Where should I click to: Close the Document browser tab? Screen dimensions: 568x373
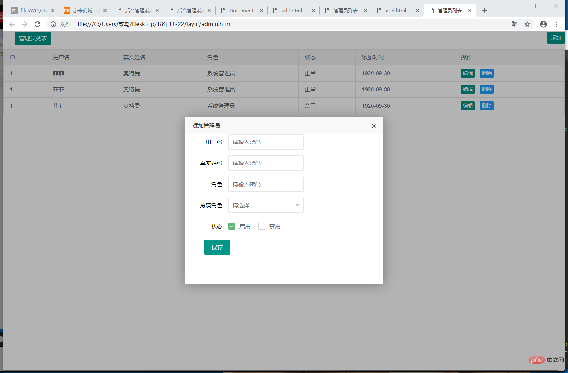261,10
